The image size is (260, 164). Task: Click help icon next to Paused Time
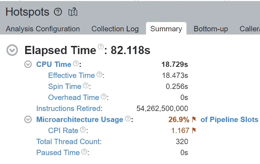[85, 152]
